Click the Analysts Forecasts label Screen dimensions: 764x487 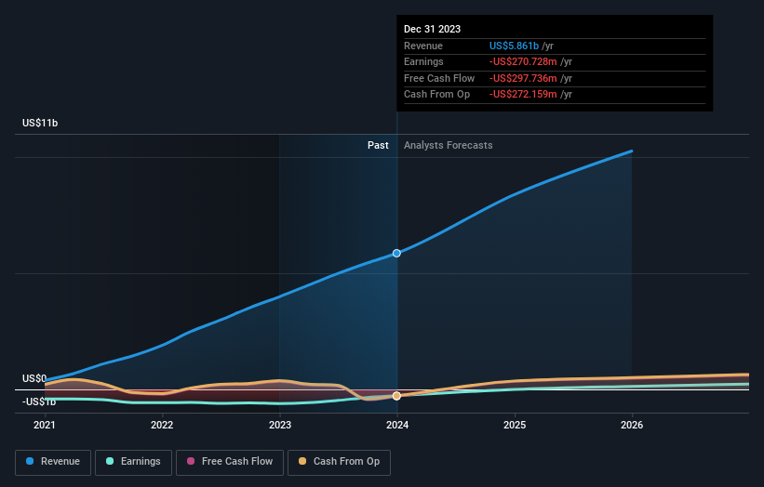(449, 146)
